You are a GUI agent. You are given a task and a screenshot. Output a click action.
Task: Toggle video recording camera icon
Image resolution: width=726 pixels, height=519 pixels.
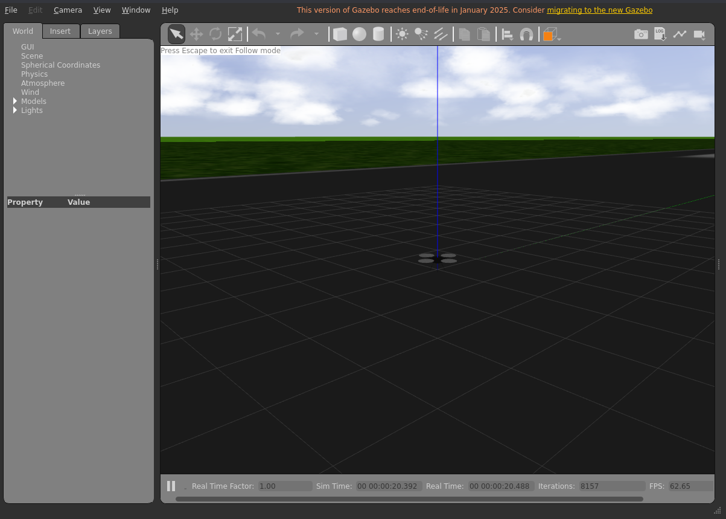click(699, 34)
